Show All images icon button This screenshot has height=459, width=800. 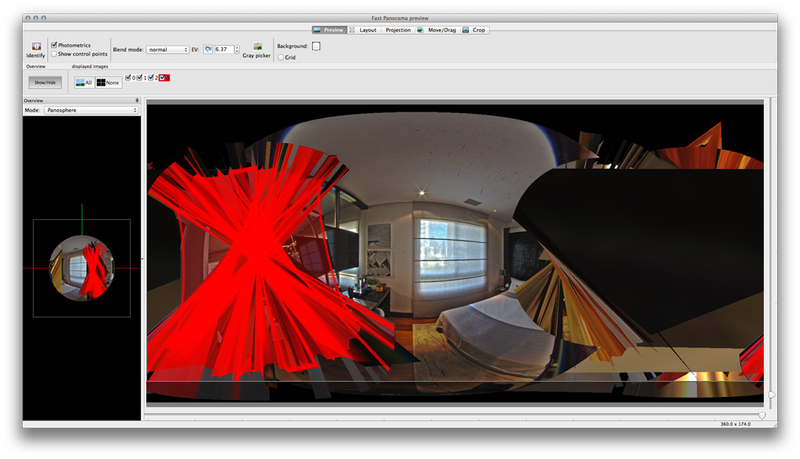pos(83,83)
